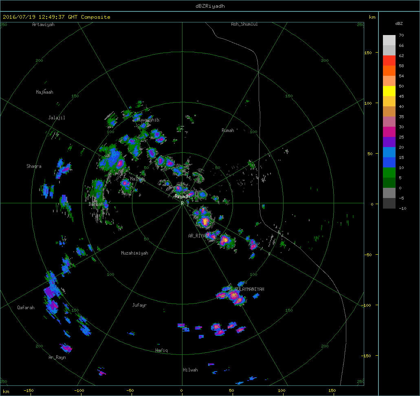420x396 pixels.
Task: Click the dusty pink 30–35 dBZ swatch
Action: pyautogui.click(x=389, y=122)
